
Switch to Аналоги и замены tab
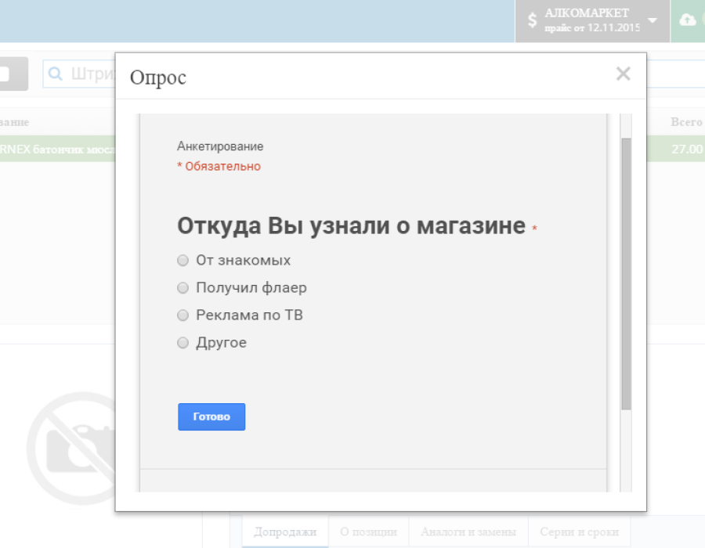click(x=468, y=532)
